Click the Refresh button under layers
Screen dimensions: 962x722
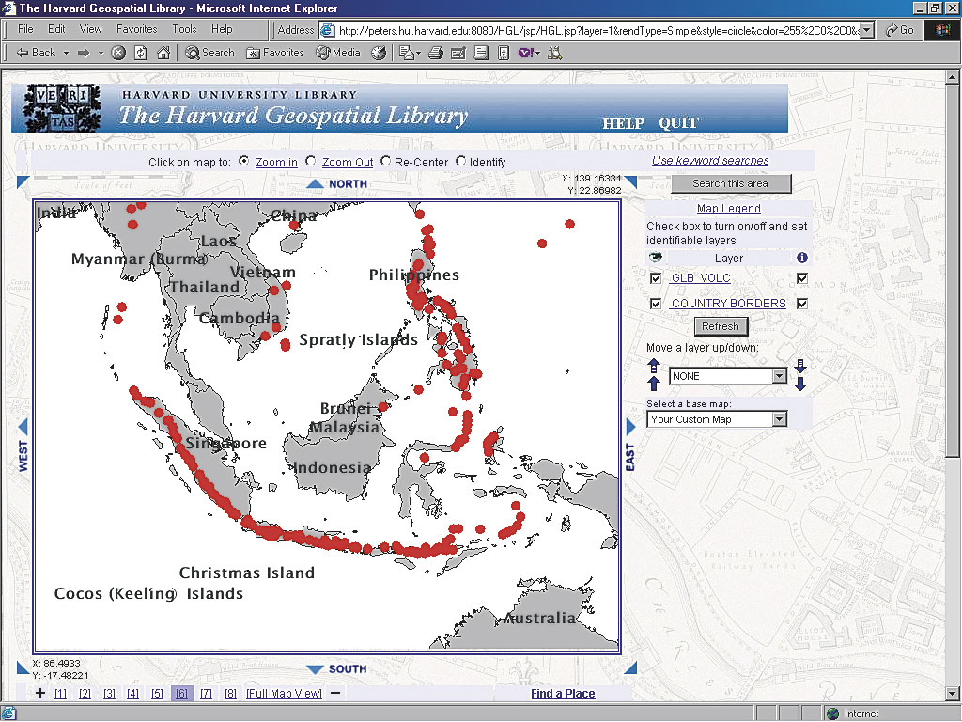(721, 326)
